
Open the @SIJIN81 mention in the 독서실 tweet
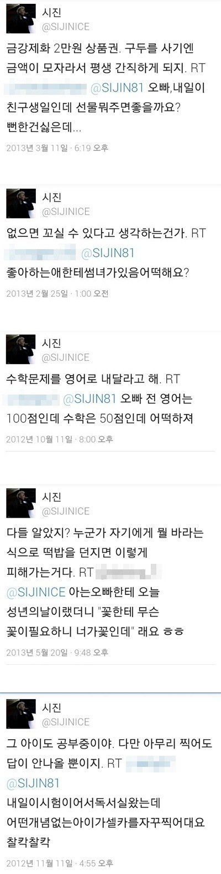click(x=32, y=783)
